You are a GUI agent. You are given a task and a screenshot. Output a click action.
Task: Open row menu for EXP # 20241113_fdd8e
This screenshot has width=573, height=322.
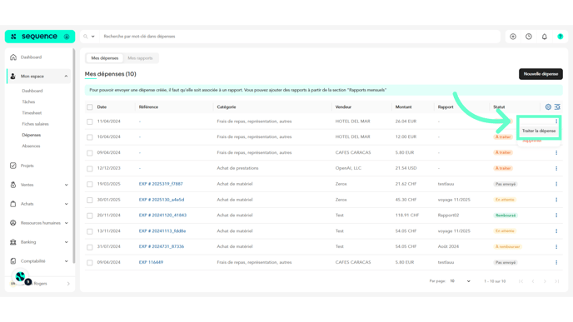(x=556, y=231)
